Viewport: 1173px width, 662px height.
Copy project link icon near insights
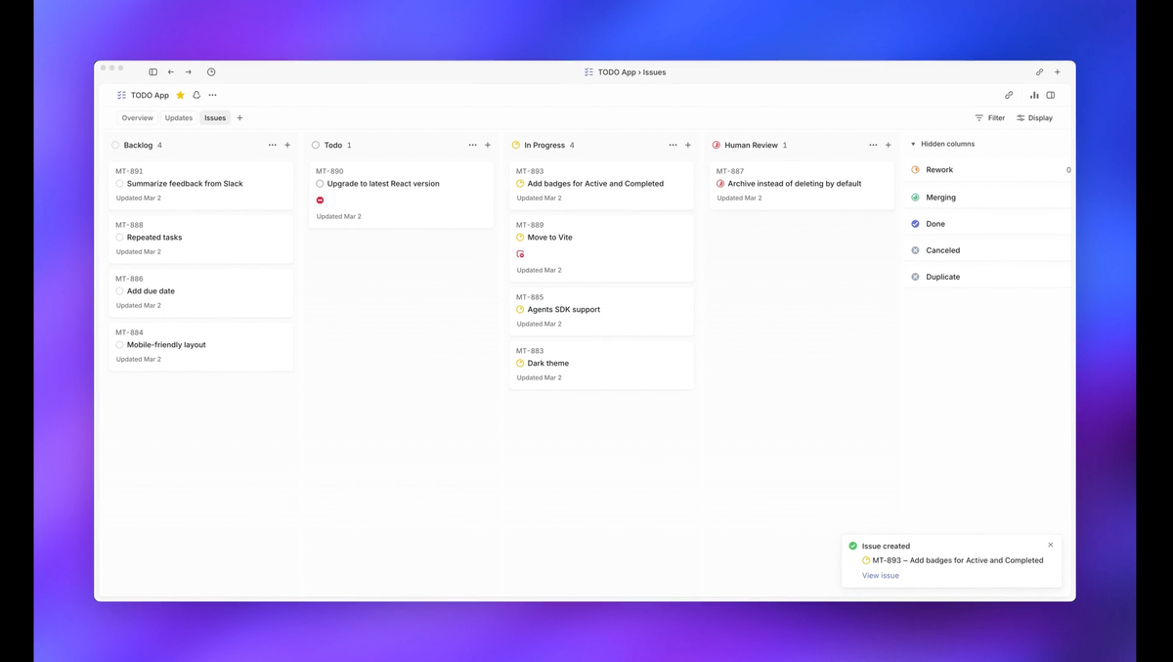click(1009, 95)
